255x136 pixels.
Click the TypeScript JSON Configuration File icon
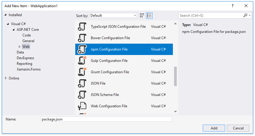pos(82,27)
